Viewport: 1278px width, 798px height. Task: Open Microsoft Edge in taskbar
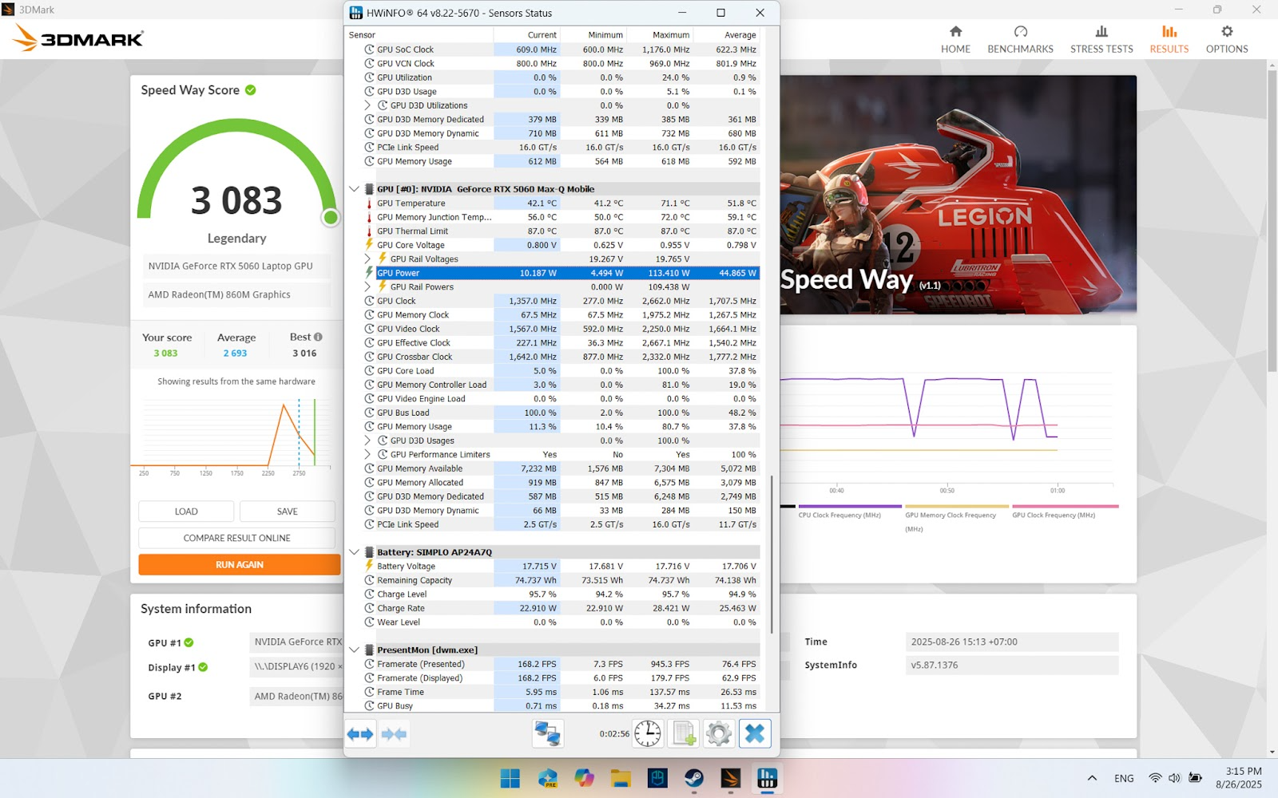(x=548, y=778)
